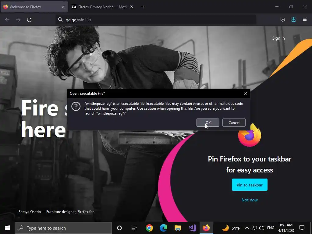Reload the current page
The height and width of the screenshot is (234, 312).
(x=29, y=20)
